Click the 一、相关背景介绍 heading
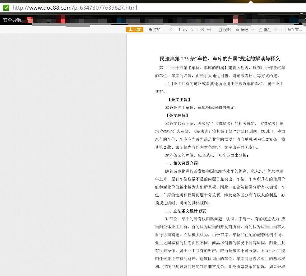Screen dimensions: 306x276 [x=181, y=163]
